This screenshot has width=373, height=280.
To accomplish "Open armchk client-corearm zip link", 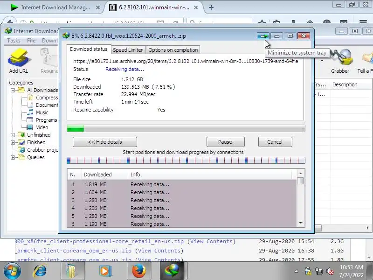I will 74,251.
